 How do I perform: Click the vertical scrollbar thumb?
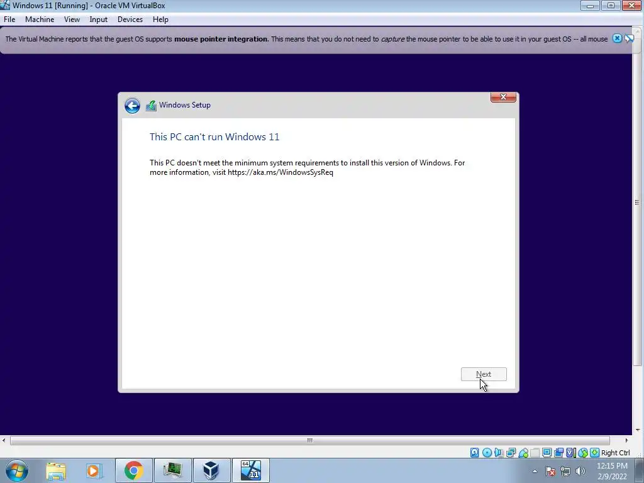click(638, 202)
